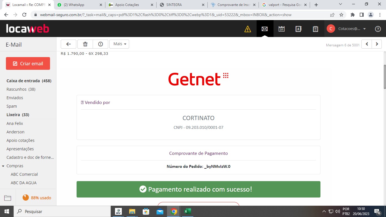Click the Número do Pedido text
The image size is (386, 217).
pos(198,166)
